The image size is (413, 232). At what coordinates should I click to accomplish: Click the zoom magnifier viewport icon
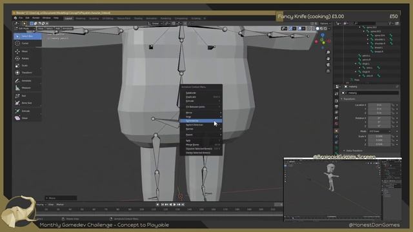tap(328, 53)
